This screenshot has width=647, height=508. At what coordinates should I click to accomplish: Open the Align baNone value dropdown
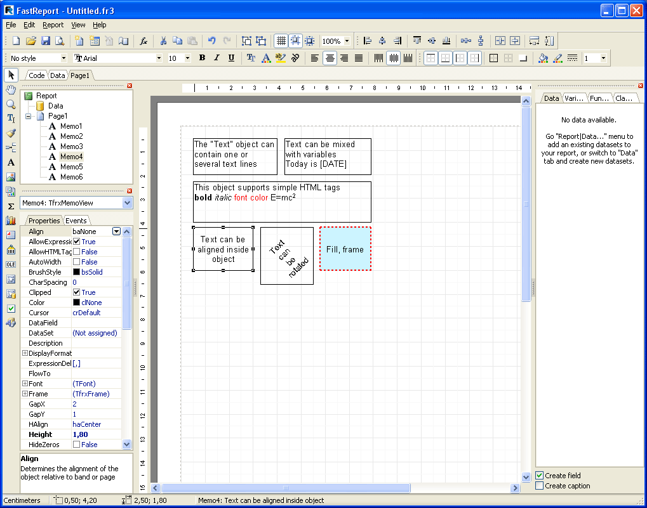[116, 231]
